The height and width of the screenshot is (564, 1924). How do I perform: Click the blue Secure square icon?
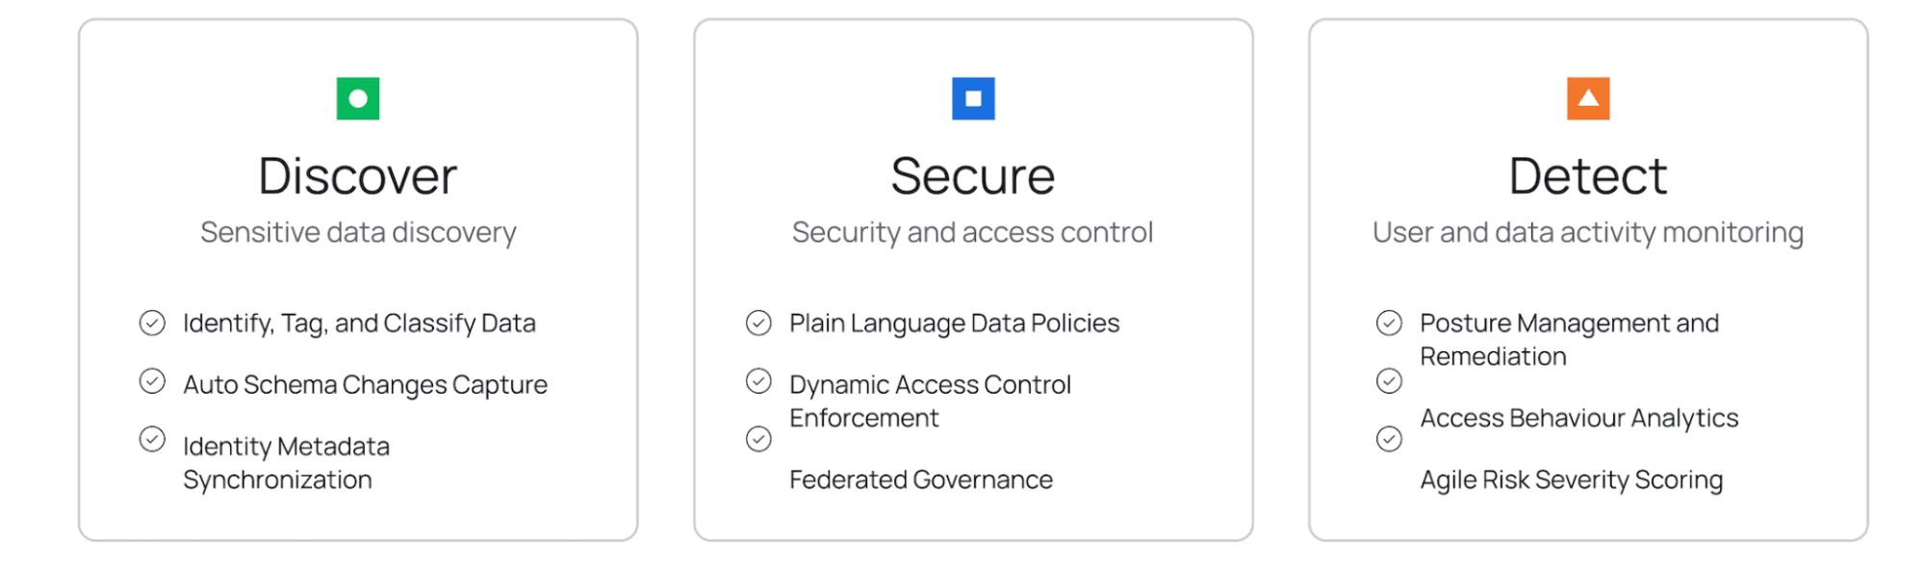click(x=973, y=98)
